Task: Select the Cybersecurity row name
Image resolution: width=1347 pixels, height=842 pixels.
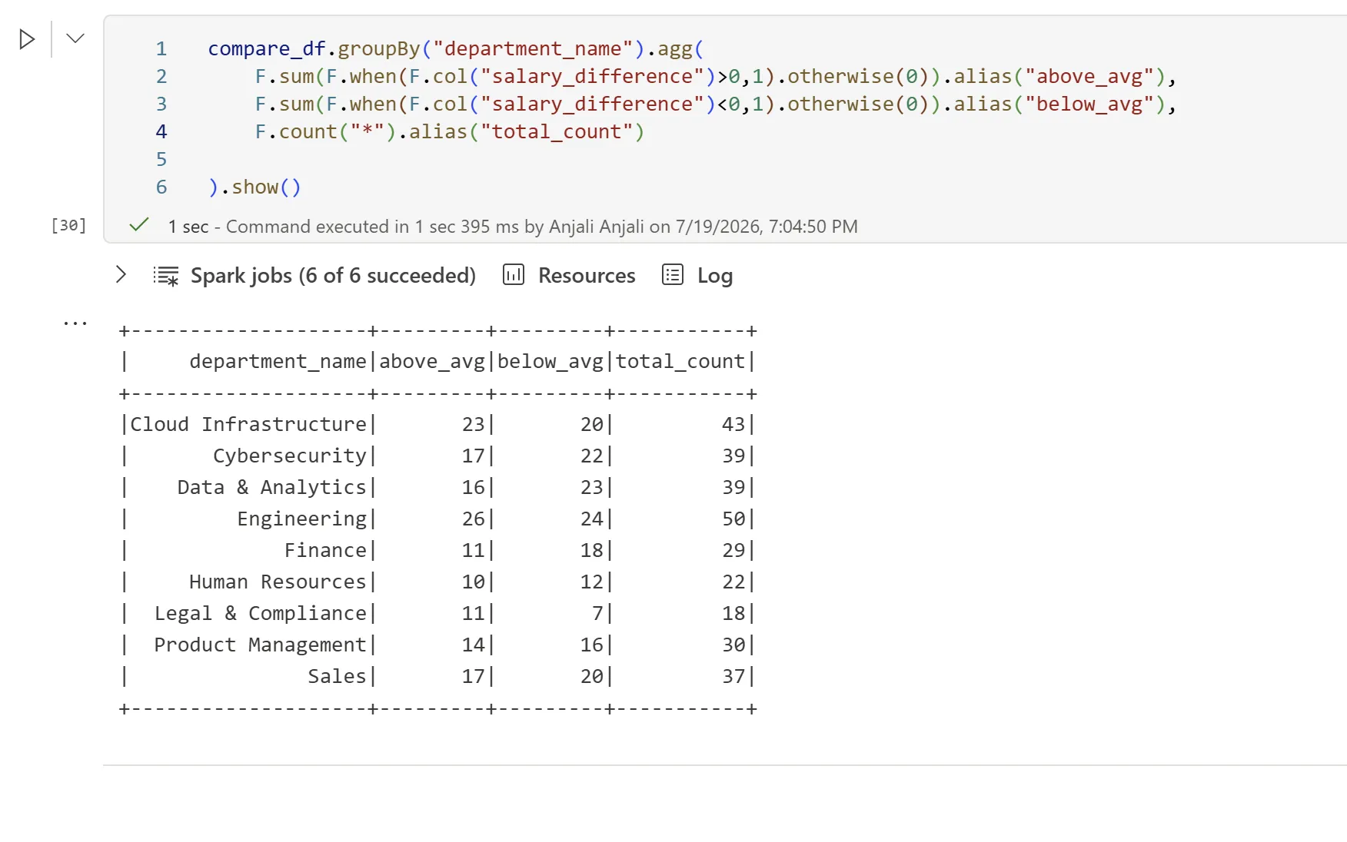Action: point(290,456)
